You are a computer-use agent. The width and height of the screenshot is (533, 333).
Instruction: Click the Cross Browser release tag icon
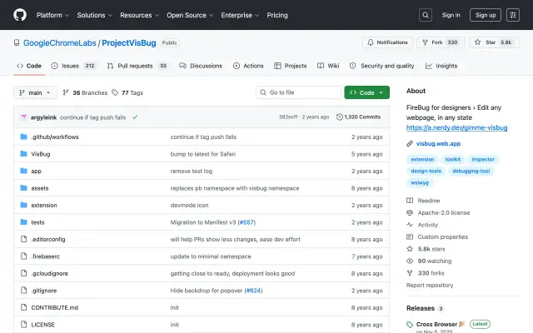pos(410,325)
